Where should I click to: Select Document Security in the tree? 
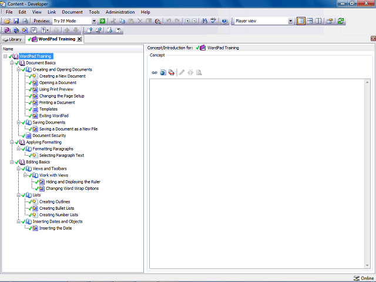pos(49,136)
